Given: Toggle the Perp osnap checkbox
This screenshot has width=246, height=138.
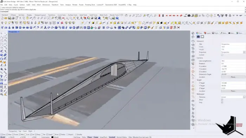Looking at the screenshot, I should 36,134.
